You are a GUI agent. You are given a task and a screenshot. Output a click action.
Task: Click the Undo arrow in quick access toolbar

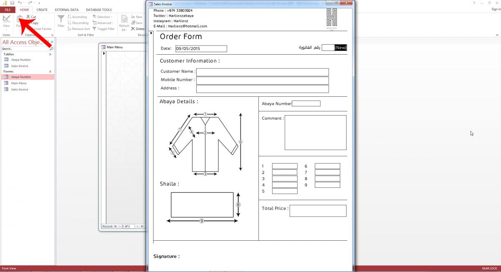(20, 3)
